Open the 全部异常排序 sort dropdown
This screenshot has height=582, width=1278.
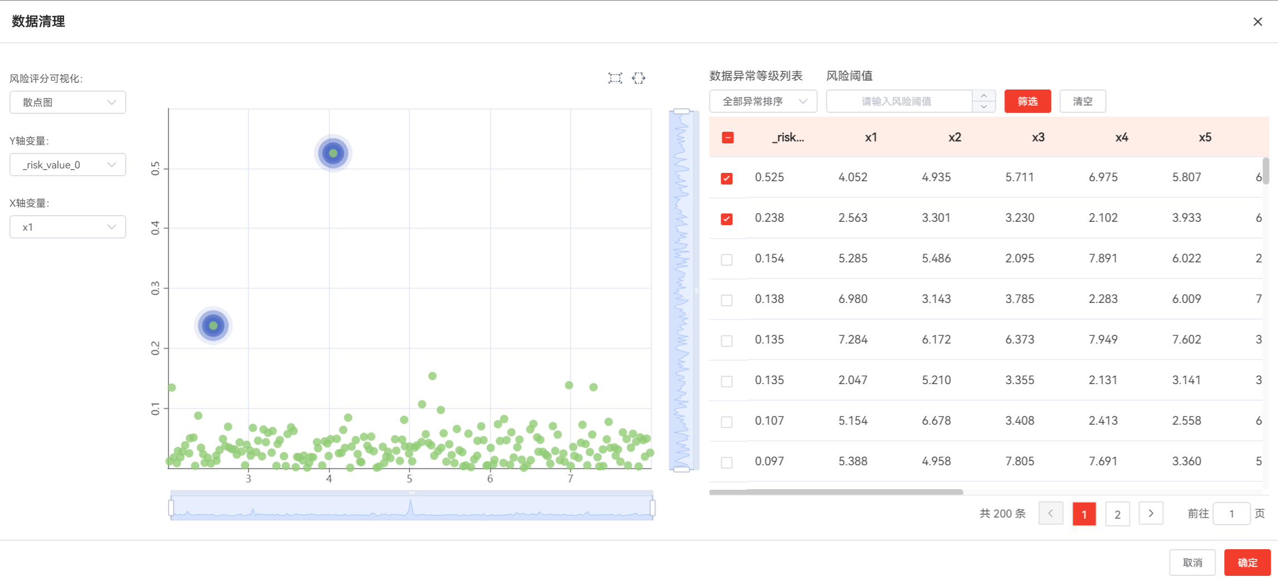coord(763,101)
